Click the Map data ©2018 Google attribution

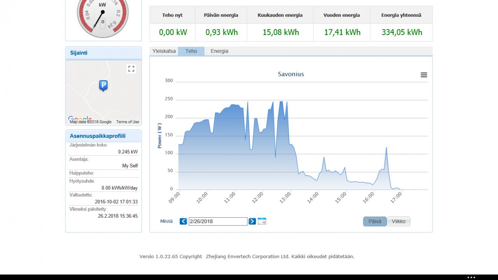[91, 122]
